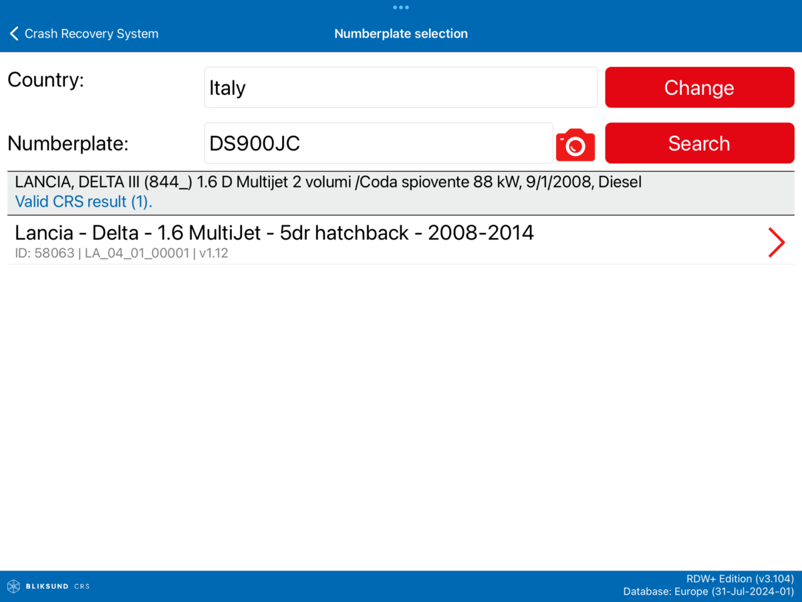Click the Database: Europe date text
This screenshot has width=802, height=602.
708,591
